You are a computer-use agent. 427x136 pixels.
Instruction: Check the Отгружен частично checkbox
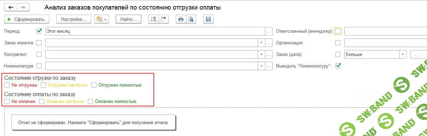point(43,85)
